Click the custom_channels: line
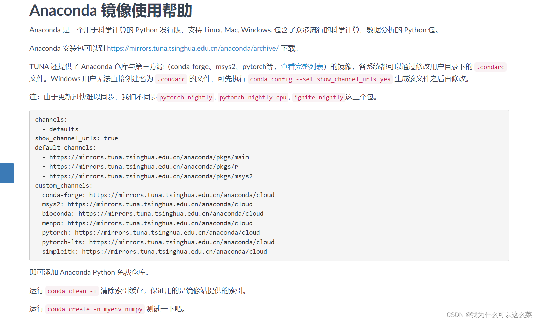 64,186
